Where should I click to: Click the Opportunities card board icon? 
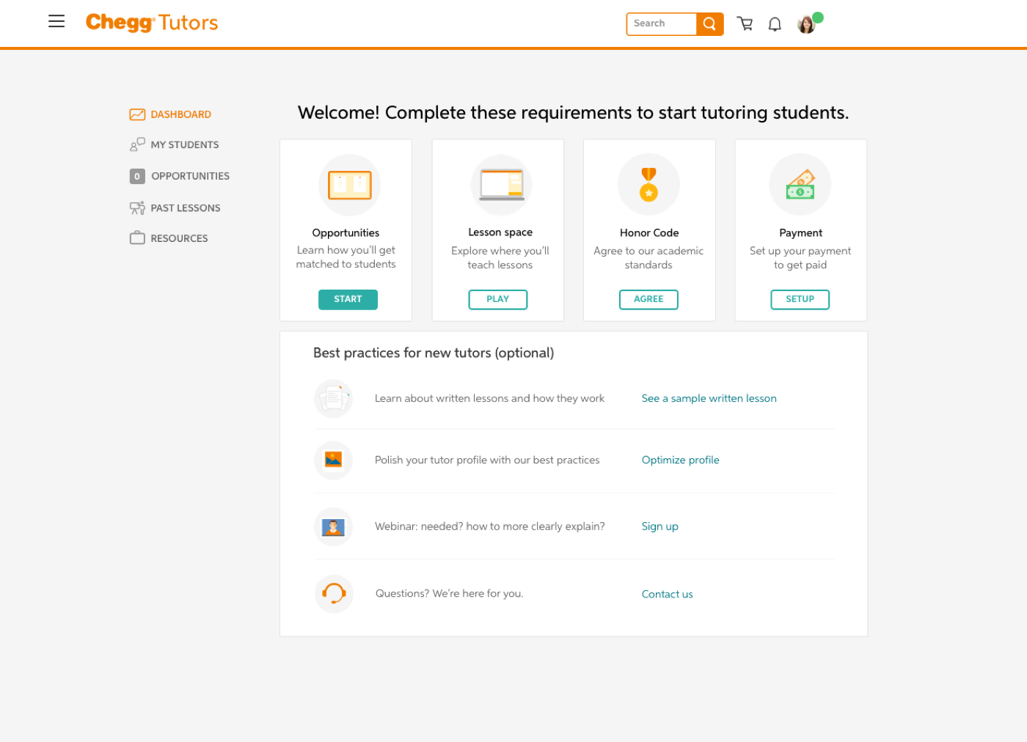coord(350,185)
